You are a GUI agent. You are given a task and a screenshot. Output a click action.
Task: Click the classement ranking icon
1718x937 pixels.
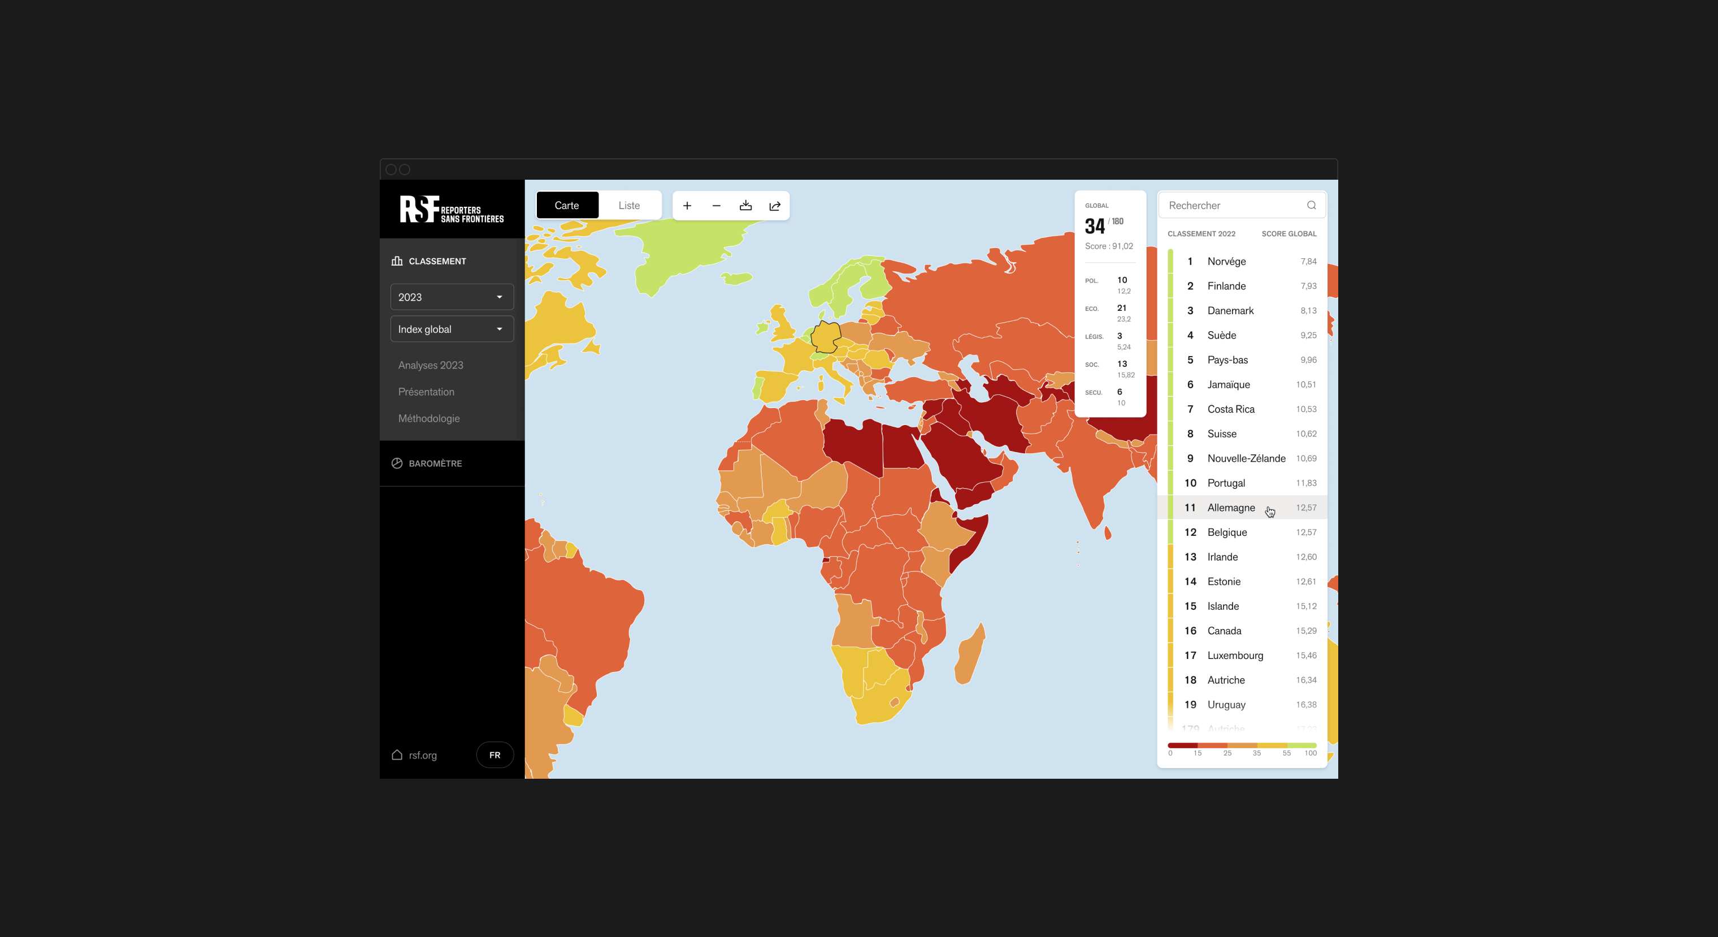pos(397,259)
